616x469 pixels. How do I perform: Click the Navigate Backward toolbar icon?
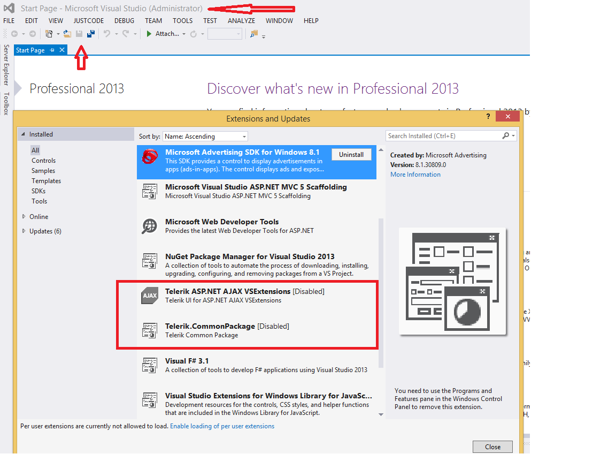14,34
